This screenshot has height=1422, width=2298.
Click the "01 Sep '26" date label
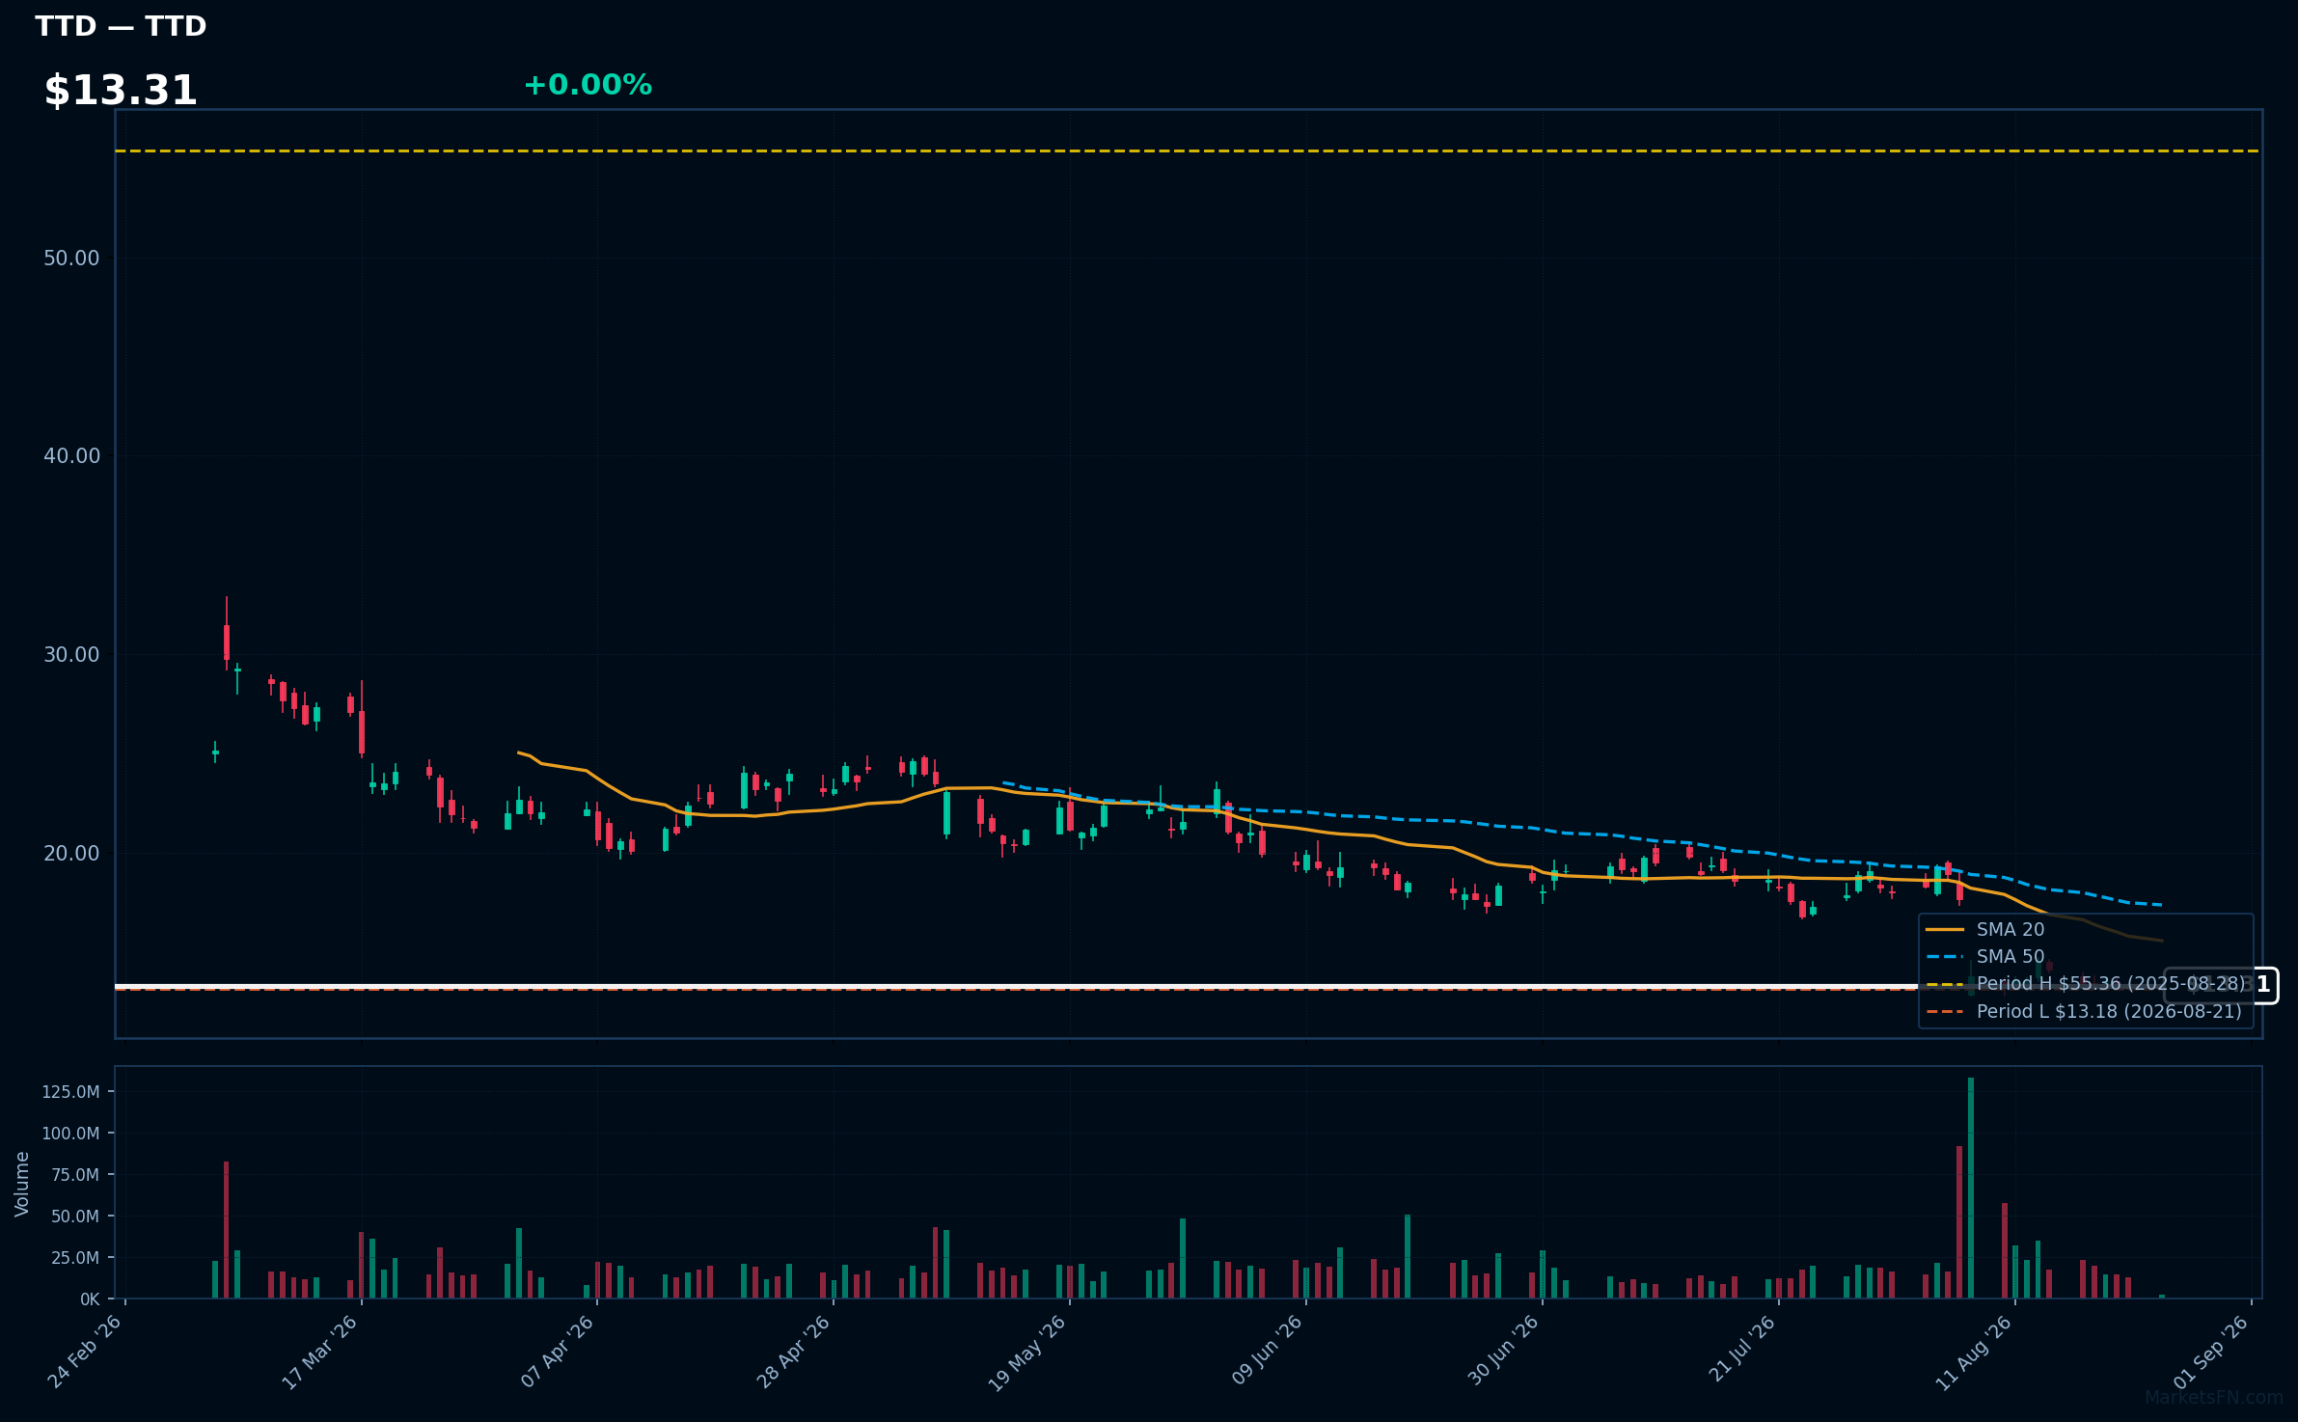pos(2211,1351)
